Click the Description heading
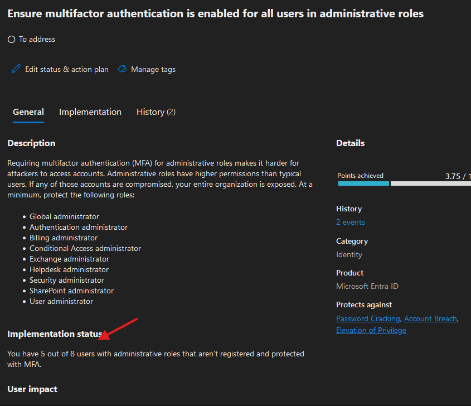This screenshot has width=471, height=406. click(x=31, y=143)
